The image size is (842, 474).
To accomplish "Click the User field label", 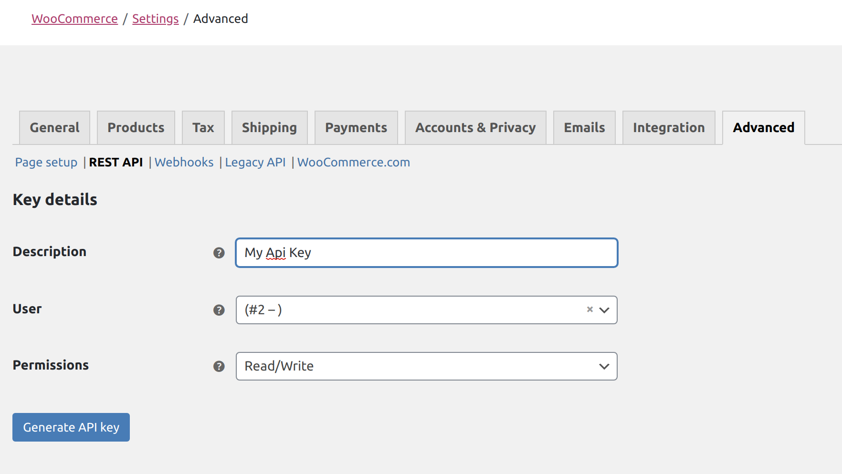I will (x=27, y=309).
